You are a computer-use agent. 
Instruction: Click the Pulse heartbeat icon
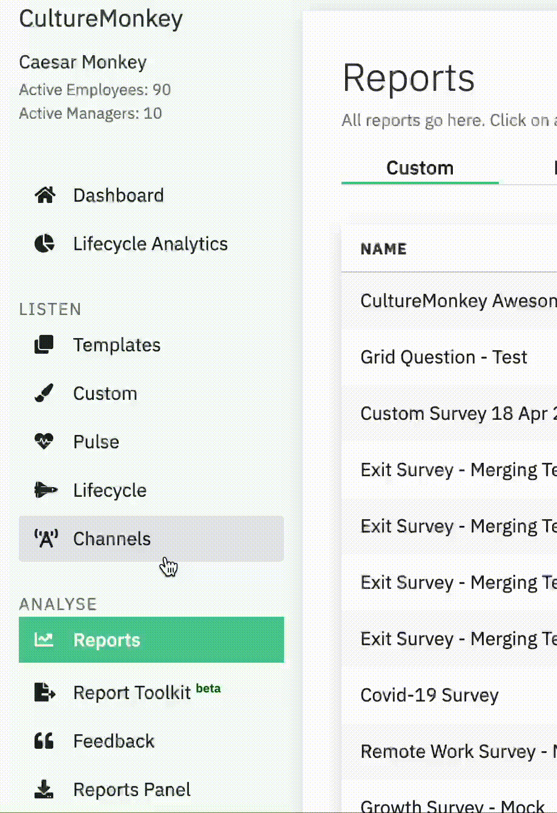pyautogui.click(x=44, y=442)
